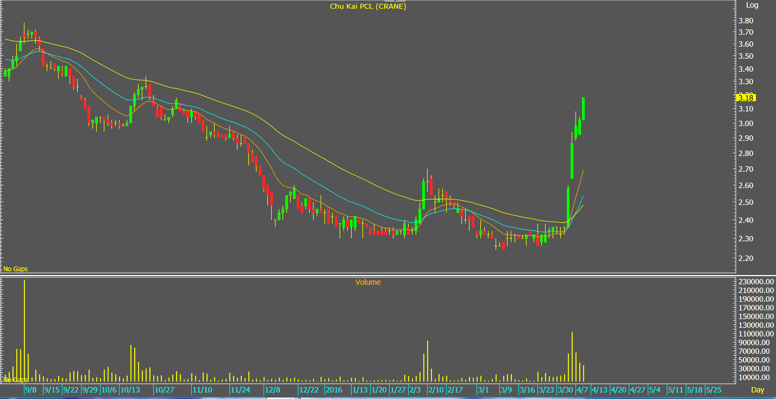The image size is (776, 399).
Task: Click the 10/13 date label
Action: pyautogui.click(x=130, y=390)
